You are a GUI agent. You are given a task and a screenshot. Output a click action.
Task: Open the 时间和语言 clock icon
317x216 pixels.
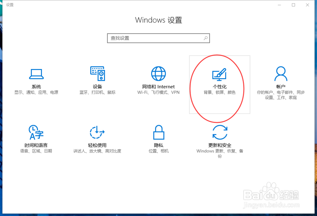pos(36,132)
